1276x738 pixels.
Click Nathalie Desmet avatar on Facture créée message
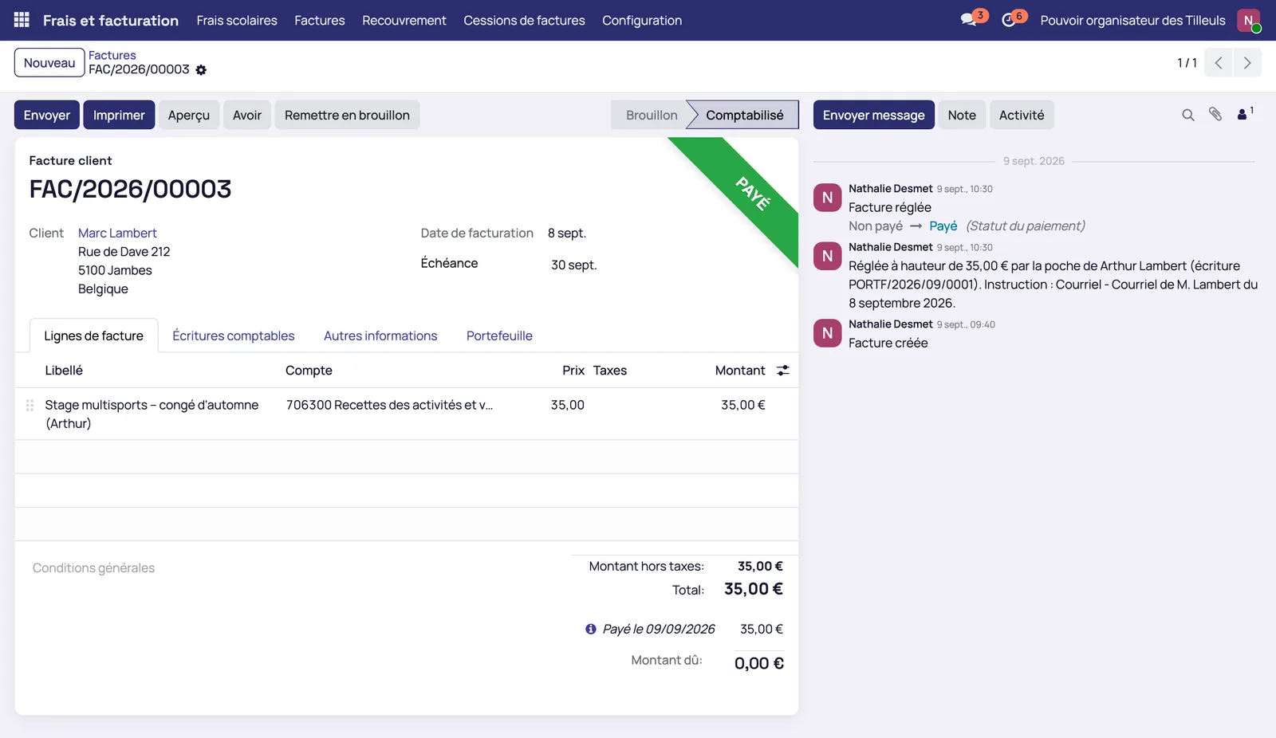point(828,333)
